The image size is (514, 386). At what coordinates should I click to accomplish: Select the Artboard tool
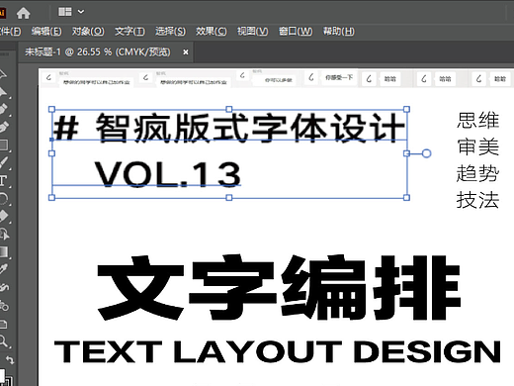[3, 324]
